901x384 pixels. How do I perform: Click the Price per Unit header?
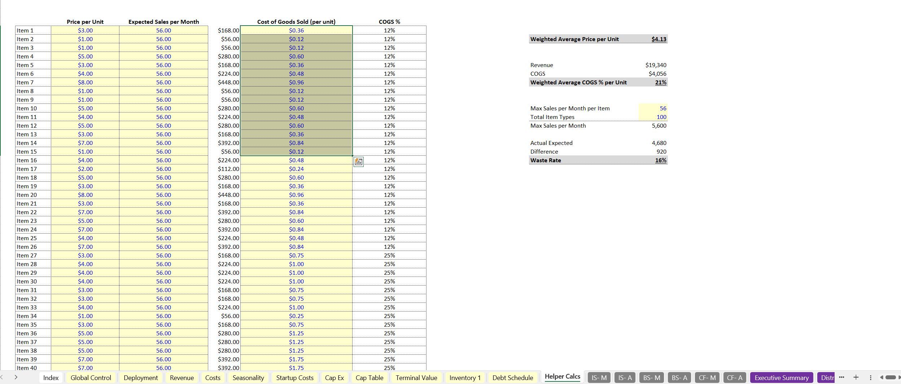(85, 22)
